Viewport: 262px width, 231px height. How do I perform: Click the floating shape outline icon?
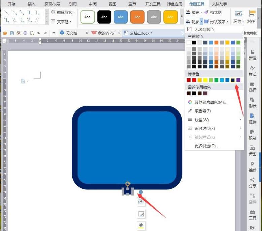point(141,214)
